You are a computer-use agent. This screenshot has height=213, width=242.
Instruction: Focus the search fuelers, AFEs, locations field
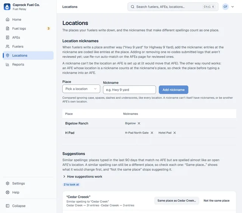(173, 7)
